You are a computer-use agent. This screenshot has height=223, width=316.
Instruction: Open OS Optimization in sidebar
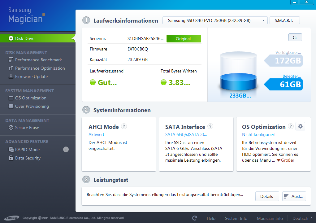tap(31, 98)
